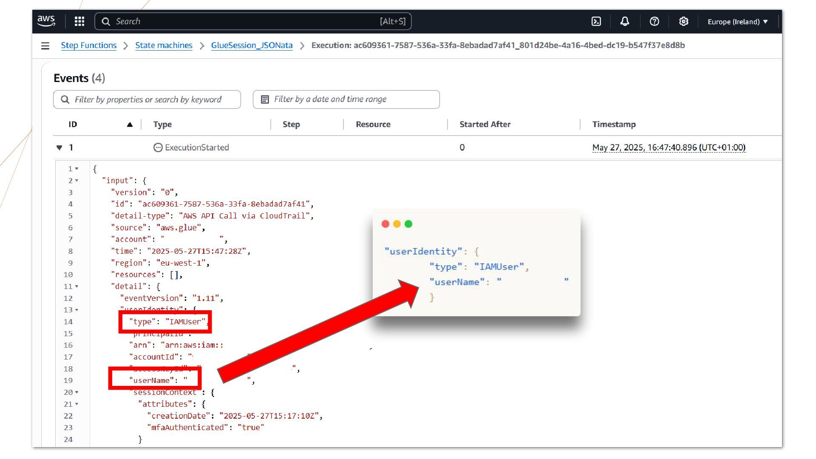
Task: Launch the CloudShell terminal icon
Action: pos(596,21)
